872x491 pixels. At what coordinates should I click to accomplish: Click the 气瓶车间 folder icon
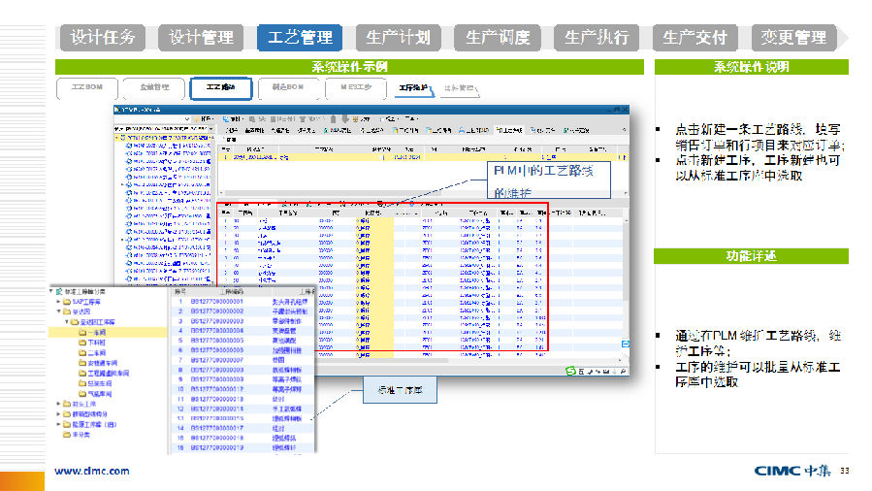click(x=81, y=393)
